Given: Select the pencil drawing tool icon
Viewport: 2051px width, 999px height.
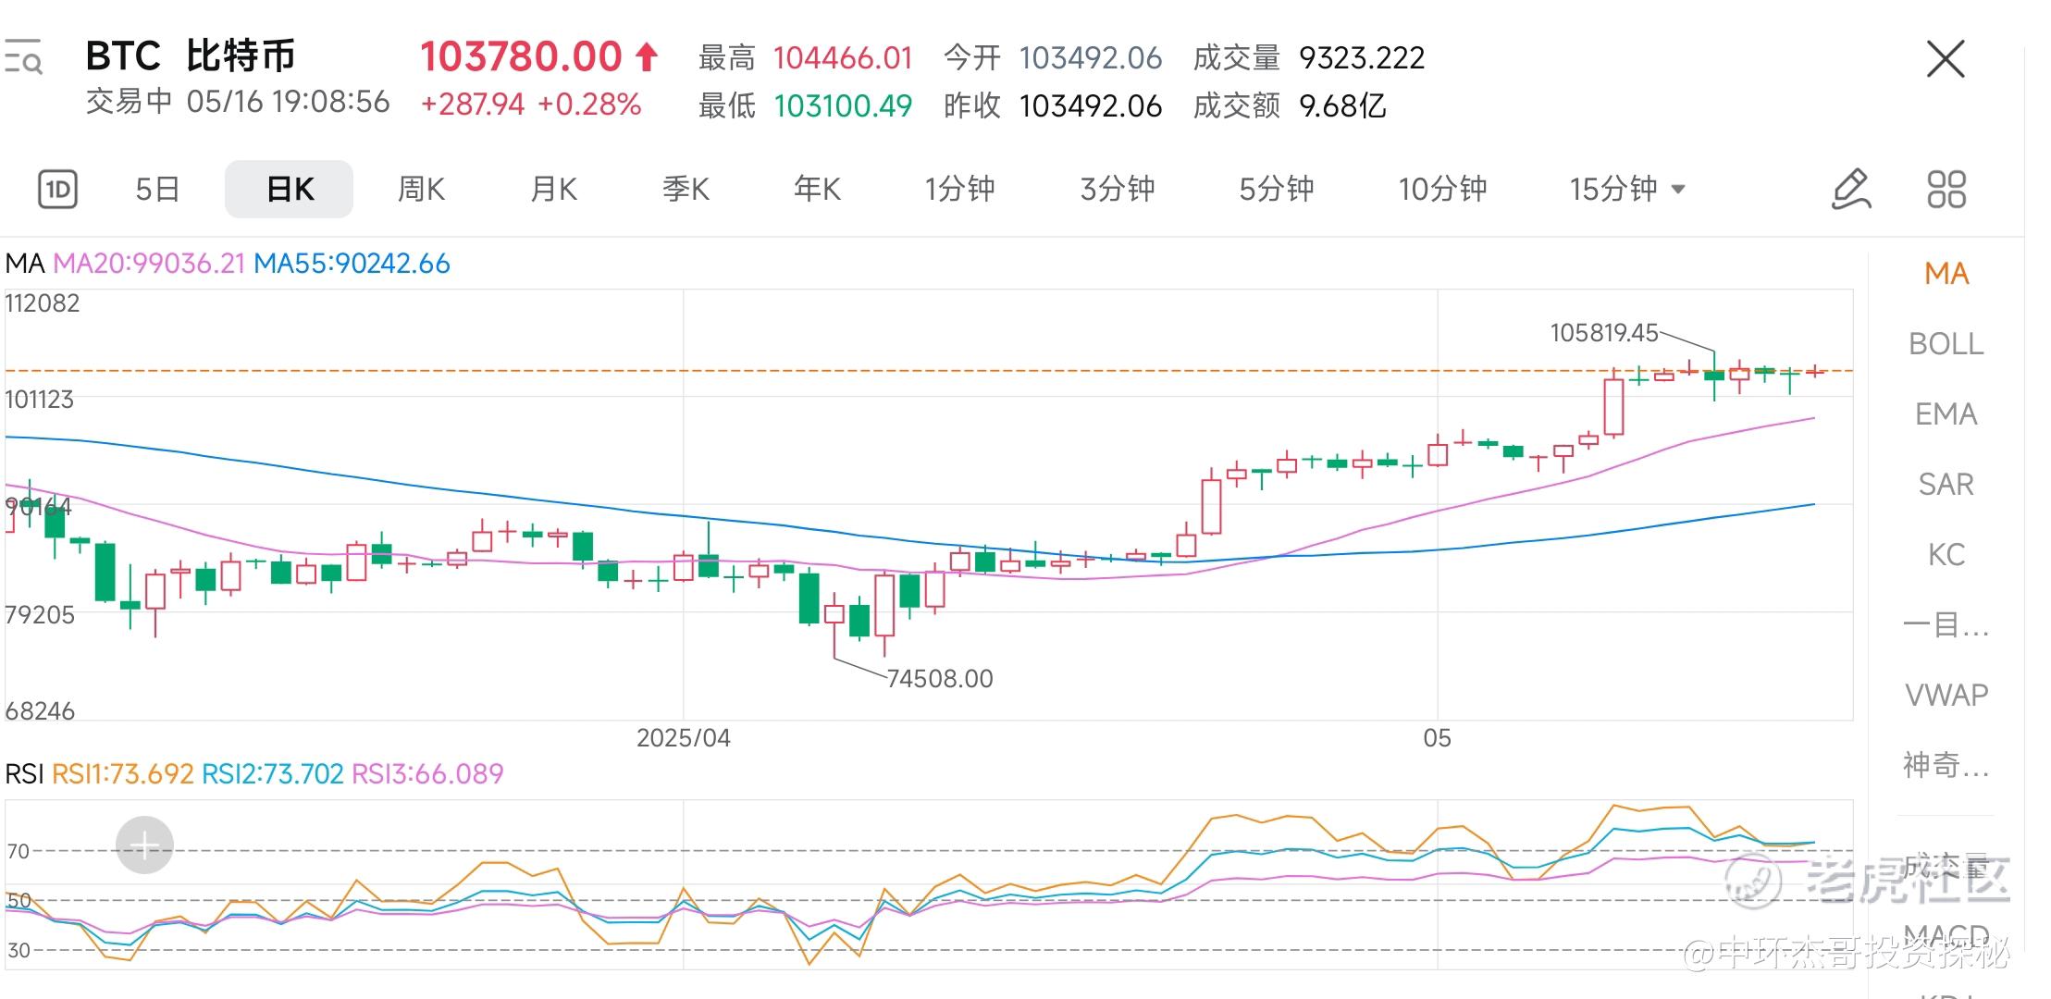Looking at the screenshot, I should coord(1851,190).
